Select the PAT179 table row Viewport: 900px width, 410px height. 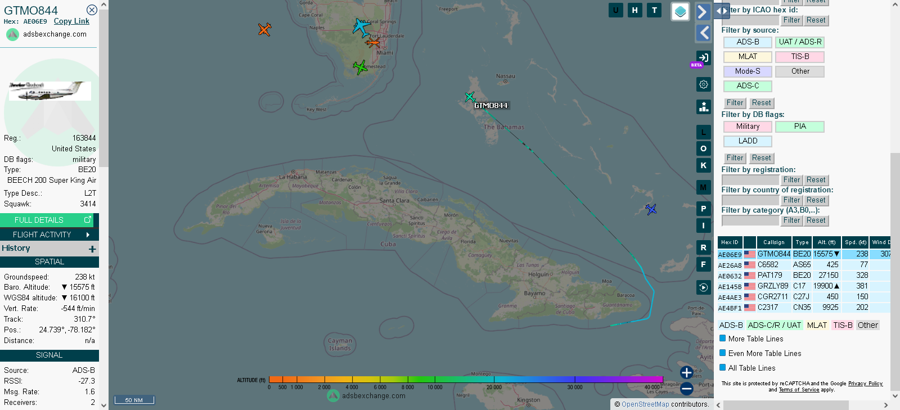804,276
